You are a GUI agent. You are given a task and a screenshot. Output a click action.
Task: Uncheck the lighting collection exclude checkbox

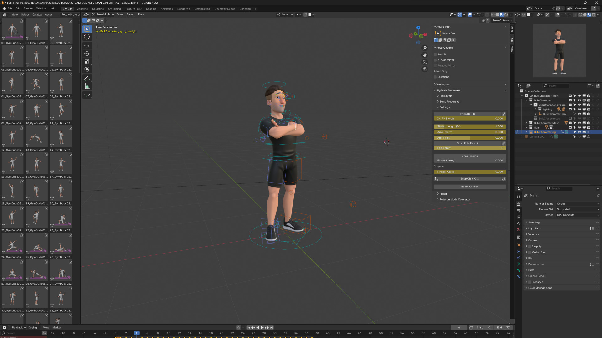coord(570,110)
